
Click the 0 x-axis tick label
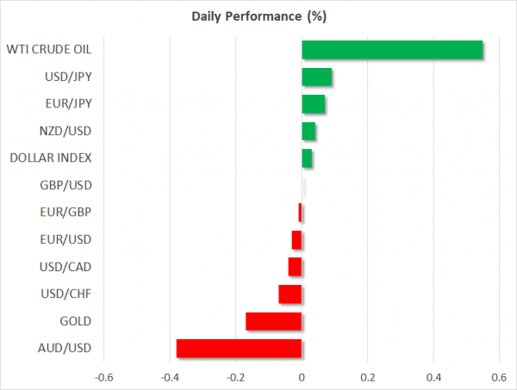click(302, 376)
